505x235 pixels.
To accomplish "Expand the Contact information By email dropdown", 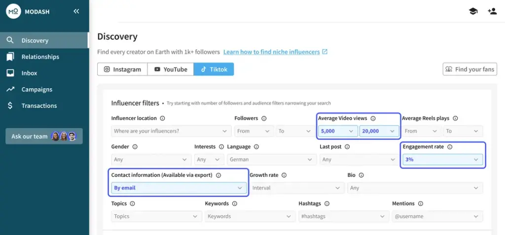I will click(x=179, y=188).
